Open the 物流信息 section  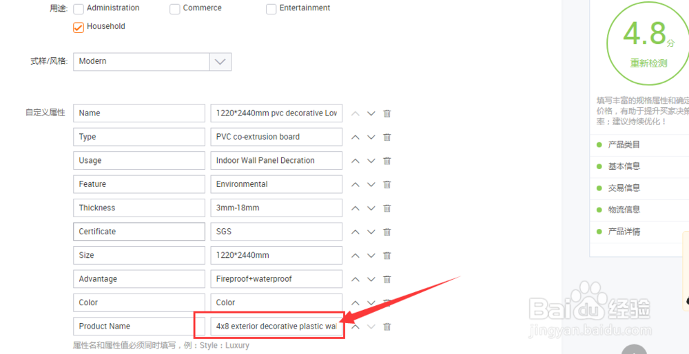[x=624, y=210]
